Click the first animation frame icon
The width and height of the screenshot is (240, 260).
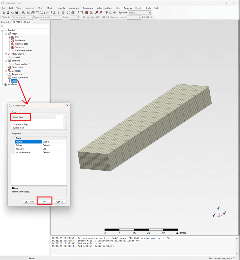103,17
